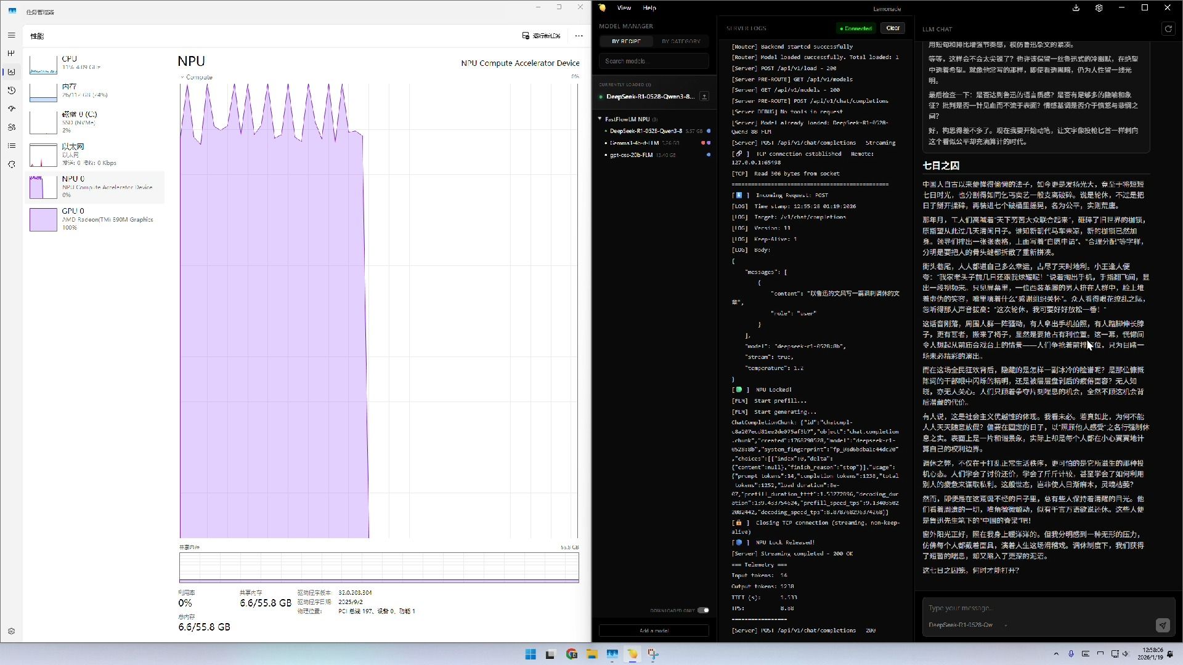Switch to the By Category tab
This screenshot has height=665, width=1183.
pos(681,41)
